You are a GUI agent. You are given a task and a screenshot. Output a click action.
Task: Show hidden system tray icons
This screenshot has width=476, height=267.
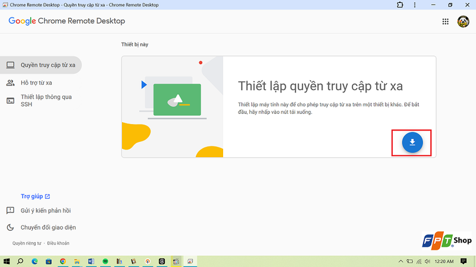point(400,261)
